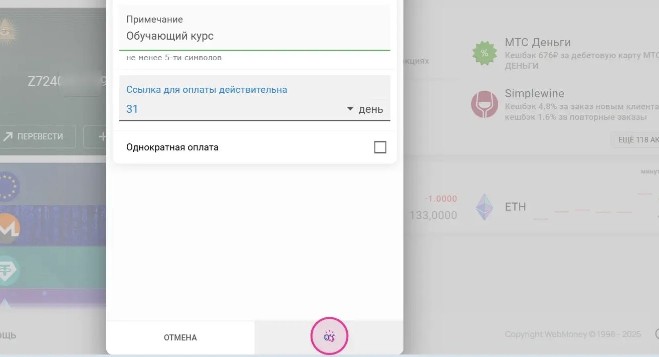This screenshot has height=357, width=659.
Task: Click the Euro flag wallet icon
Action: coord(9,186)
